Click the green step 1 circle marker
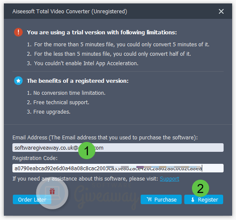Image resolution: width=236 pixels, height=220 pixels. click(x=87, y=151)
